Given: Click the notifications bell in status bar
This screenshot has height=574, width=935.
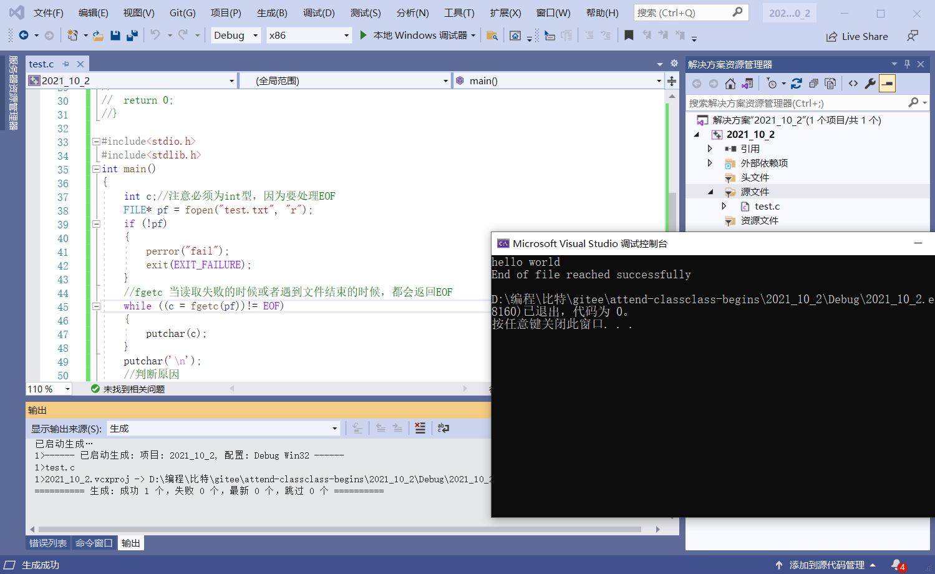Looking at the screenshot, I should tap(897, 565).
